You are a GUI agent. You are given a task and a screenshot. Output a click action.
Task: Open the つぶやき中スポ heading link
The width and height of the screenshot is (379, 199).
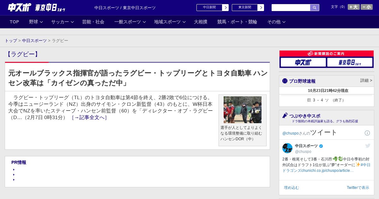305,116
